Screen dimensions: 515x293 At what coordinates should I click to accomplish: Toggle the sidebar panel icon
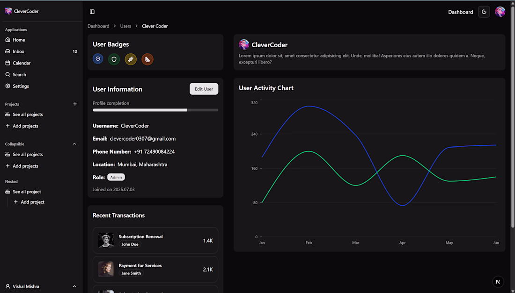click(x=92, y=12)
